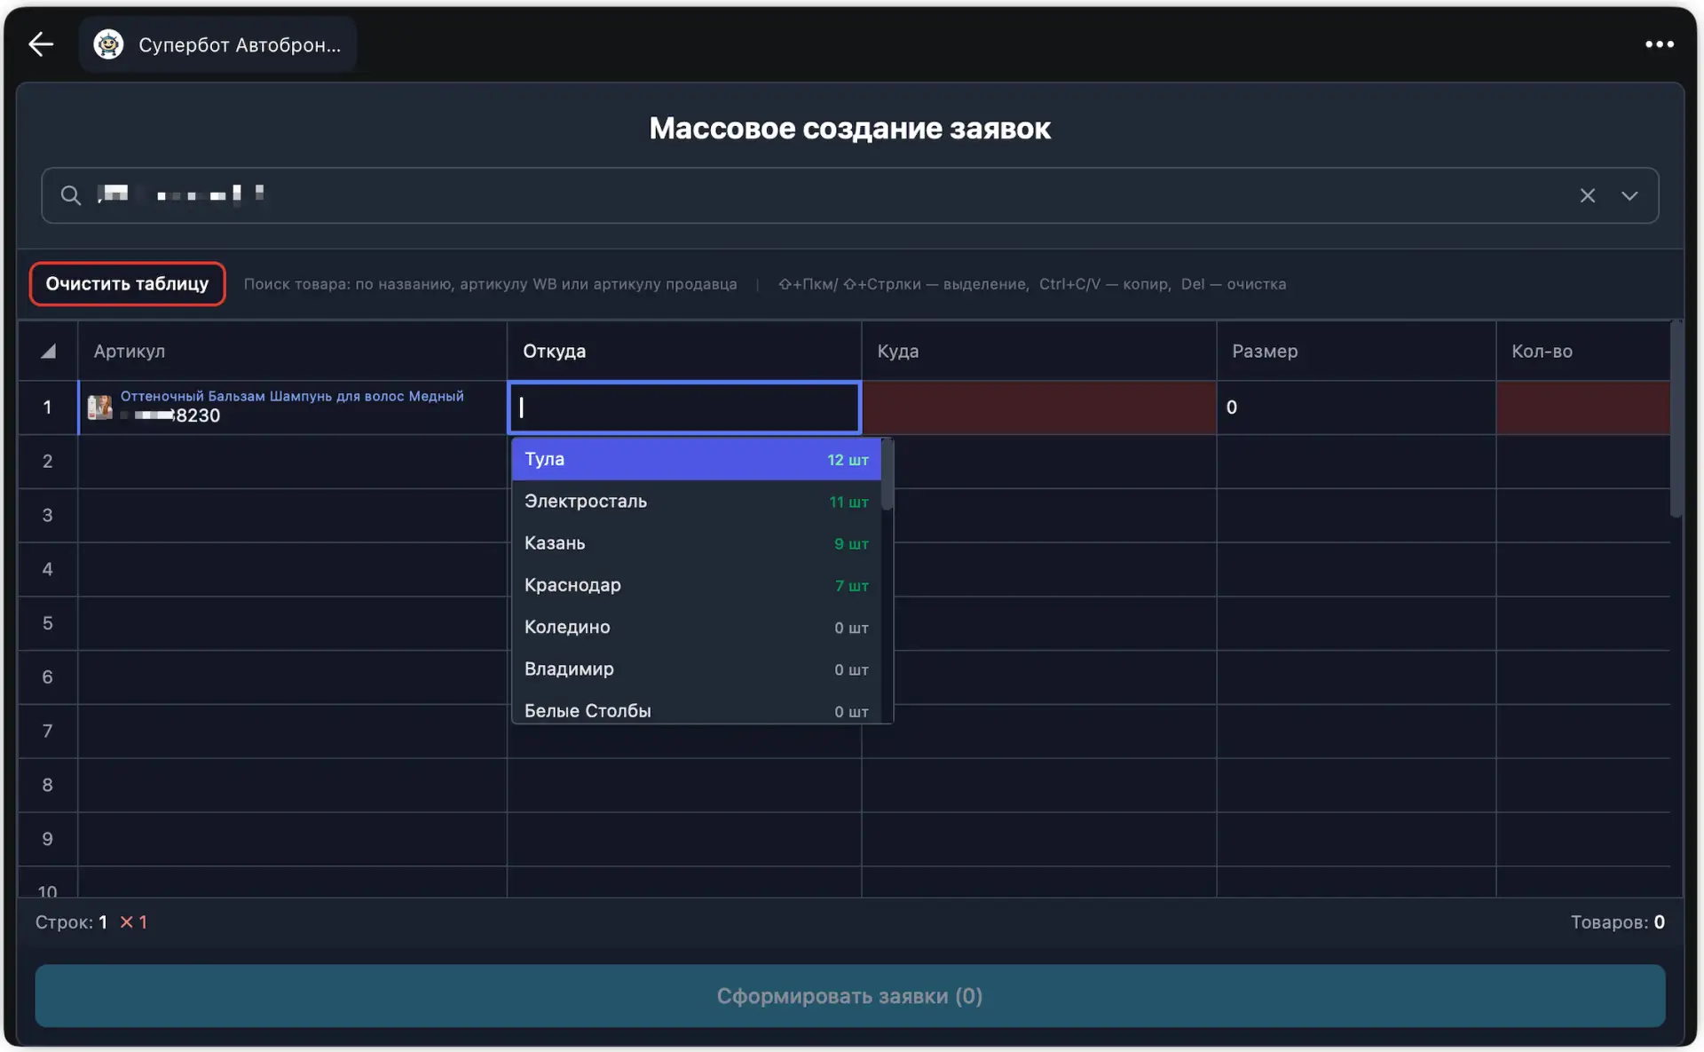The width and height of the screenshot is (1704, 1052).
Task: Open the three-dots more options menu
Action: pyautogui.click(x=1659, y=44)
